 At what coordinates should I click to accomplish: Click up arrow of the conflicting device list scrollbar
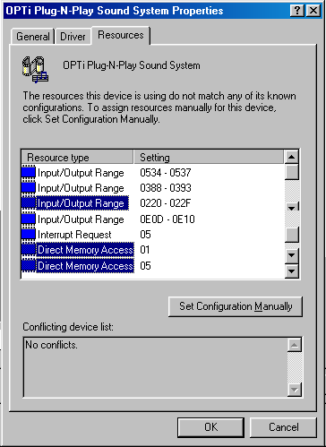[295, 345]
